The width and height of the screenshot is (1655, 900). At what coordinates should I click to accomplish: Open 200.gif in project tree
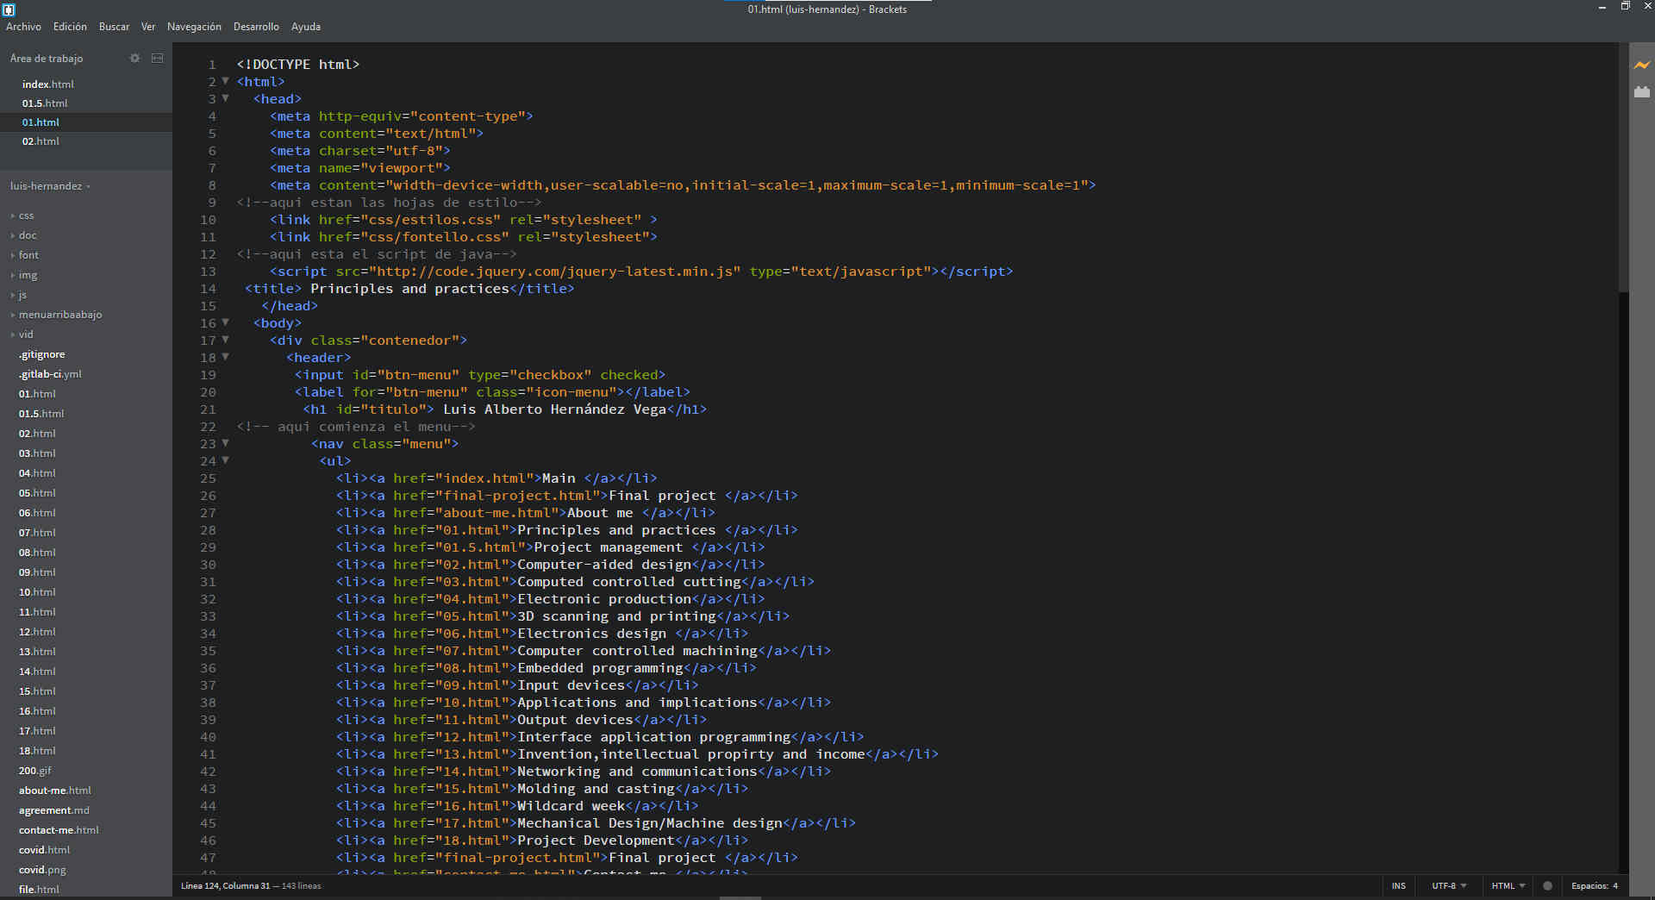[x=35, y=771]
